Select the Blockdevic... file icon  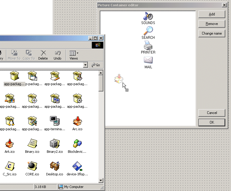coord(77,143)
